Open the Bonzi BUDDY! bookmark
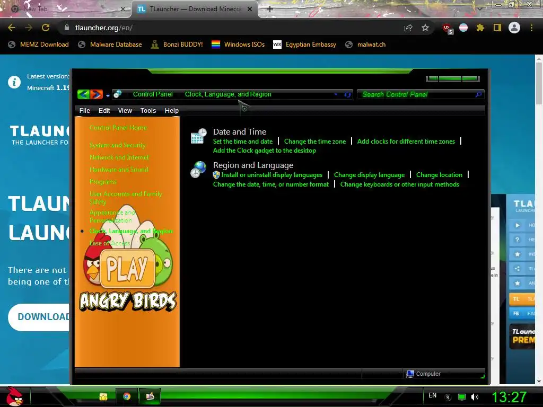This screenshot has height=407, width=543. [177, 45]
